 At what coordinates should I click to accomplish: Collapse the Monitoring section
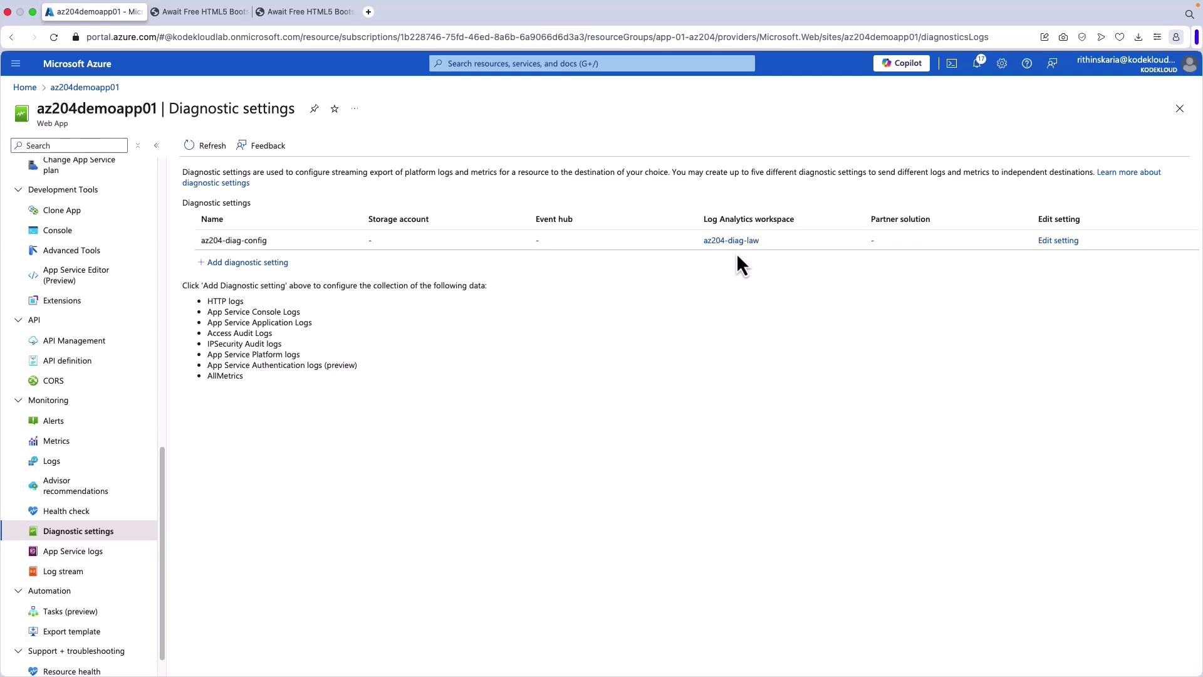(x=18, y=401)
